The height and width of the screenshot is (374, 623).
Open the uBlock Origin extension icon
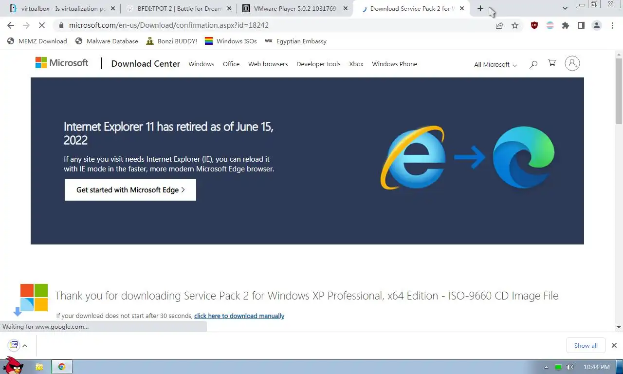tap(534, 25)
